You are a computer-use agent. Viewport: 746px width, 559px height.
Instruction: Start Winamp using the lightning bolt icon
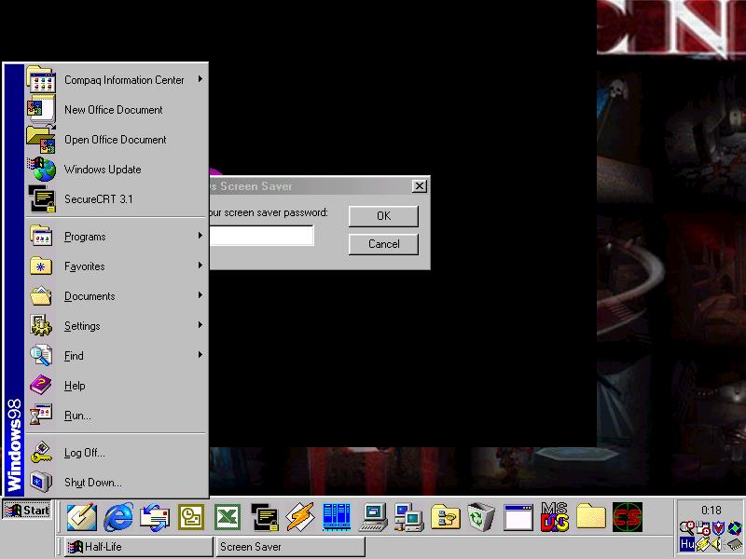[x=300, y=517]
